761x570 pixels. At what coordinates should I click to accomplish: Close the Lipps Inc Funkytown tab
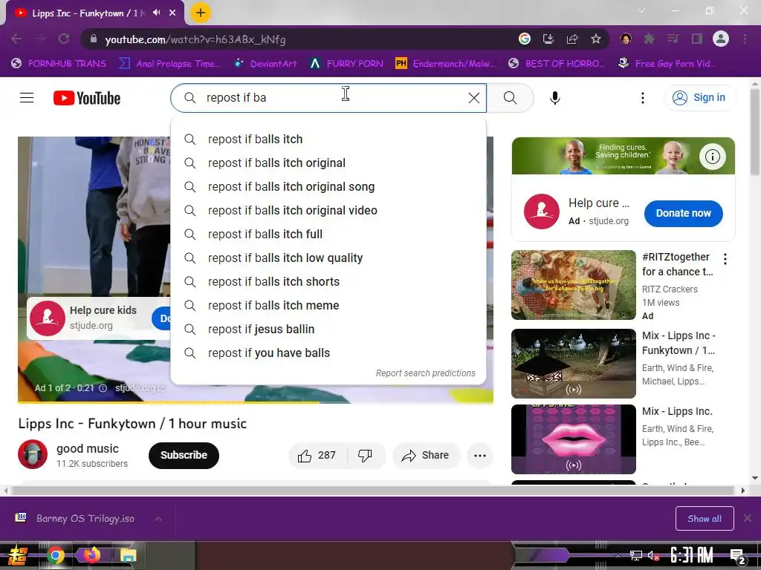pos(172,13)
